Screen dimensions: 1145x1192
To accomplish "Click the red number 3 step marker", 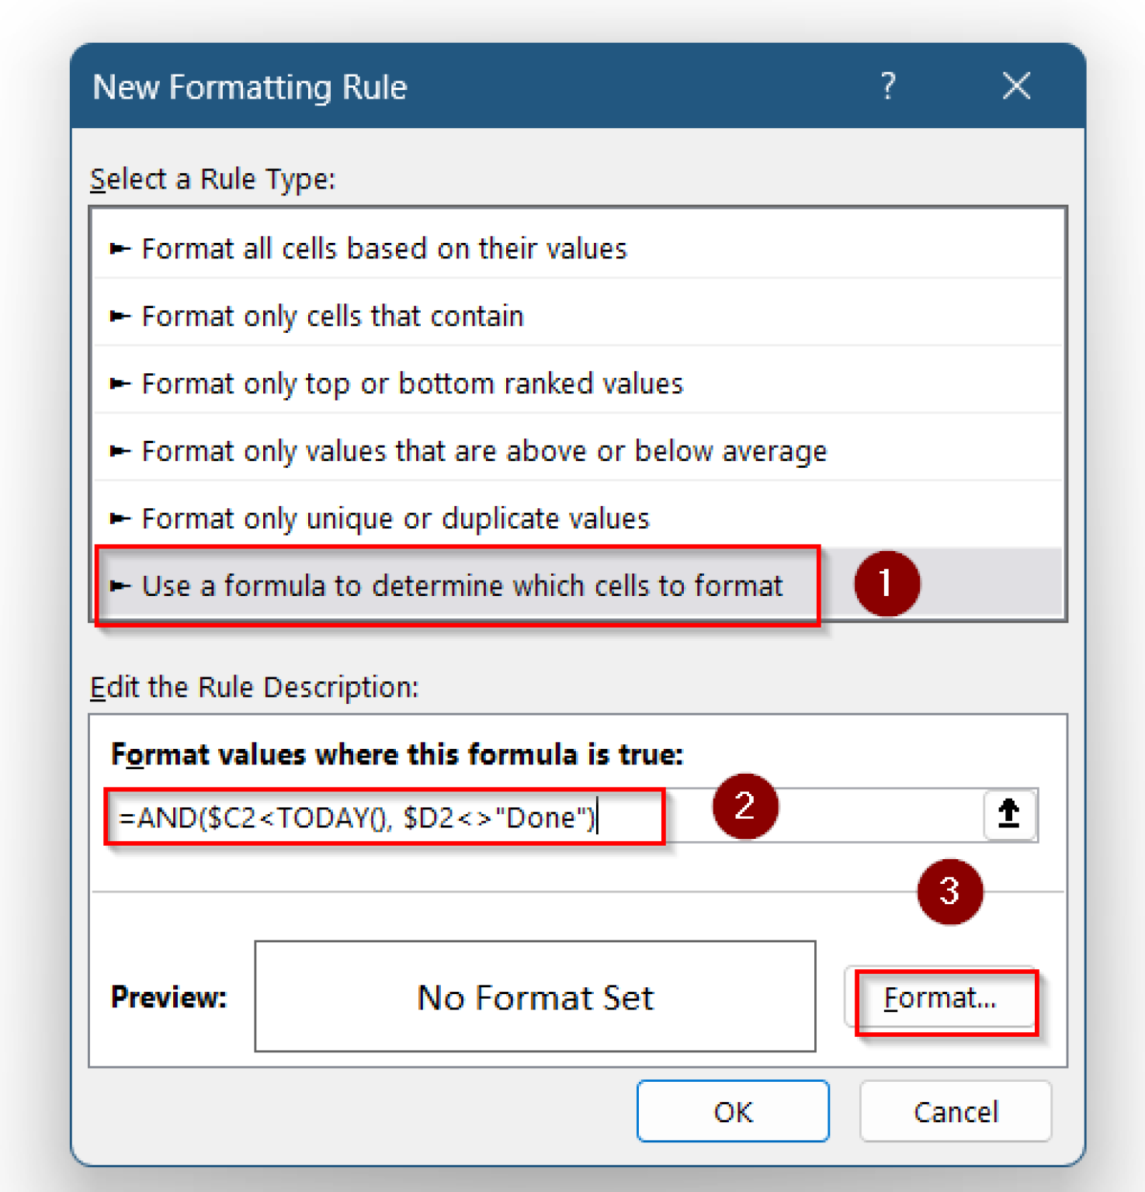I will click(949, 892).
